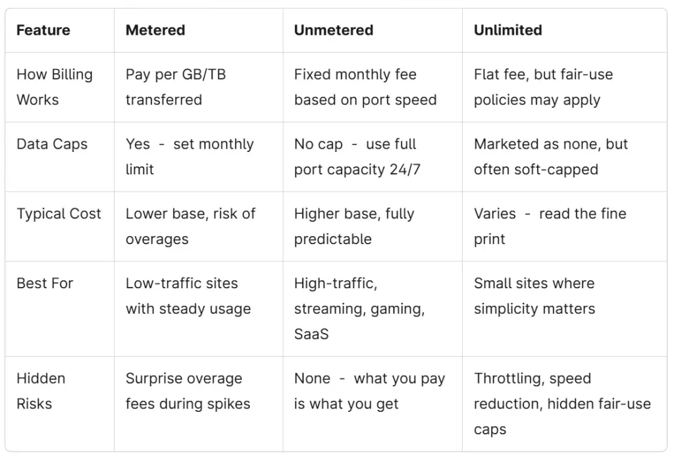Click the How Billing Works row label
The image size is (674, 456).
point(55,87)
